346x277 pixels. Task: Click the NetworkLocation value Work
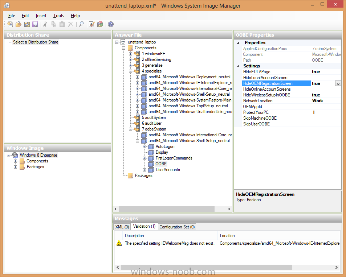318,101
